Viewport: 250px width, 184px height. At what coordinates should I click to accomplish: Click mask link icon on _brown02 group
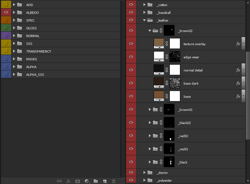click(161, 30)
